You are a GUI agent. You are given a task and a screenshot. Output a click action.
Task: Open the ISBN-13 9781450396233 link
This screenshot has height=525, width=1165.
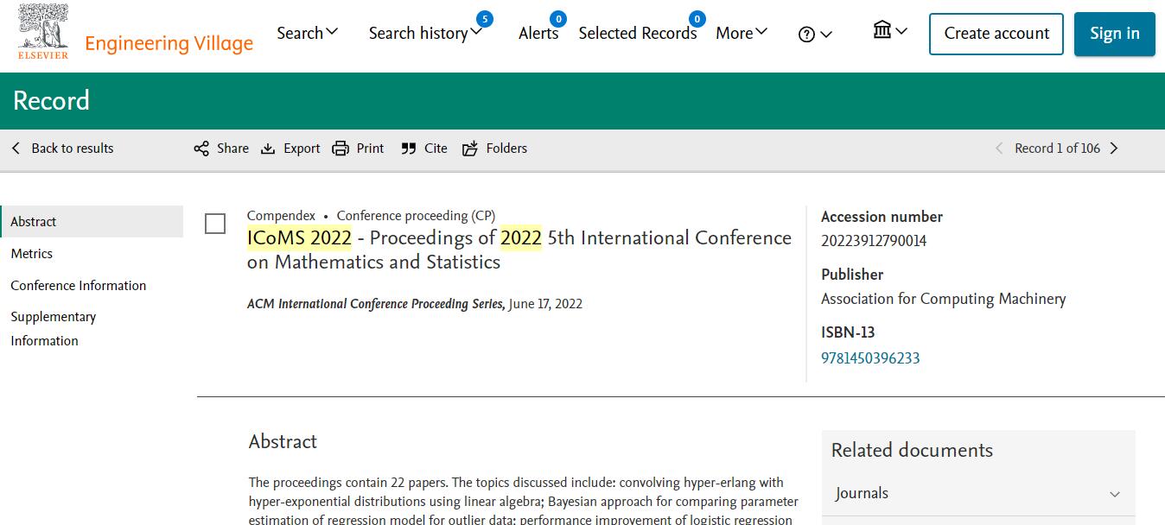[870, 358]
